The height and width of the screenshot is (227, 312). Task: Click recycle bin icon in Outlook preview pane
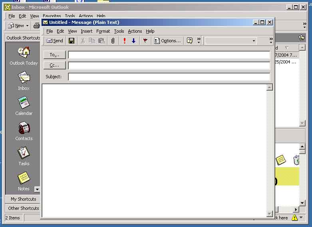(x=296, y=160)
